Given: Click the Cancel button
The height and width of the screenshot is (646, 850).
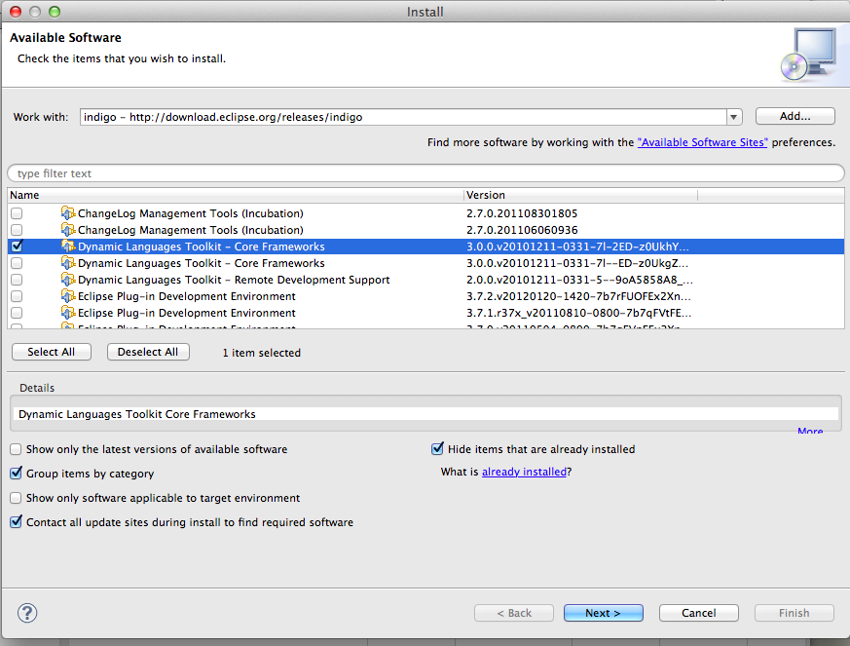Looking at the screenshot, I should (x=699, y=613).
